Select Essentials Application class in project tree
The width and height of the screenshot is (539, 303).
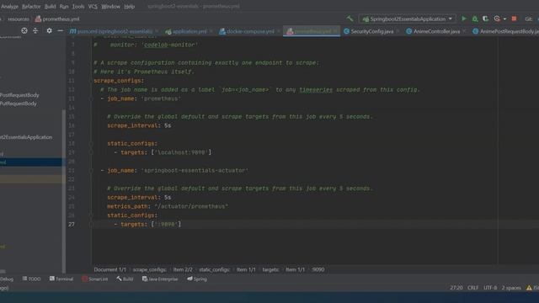[x=26, y=137]
